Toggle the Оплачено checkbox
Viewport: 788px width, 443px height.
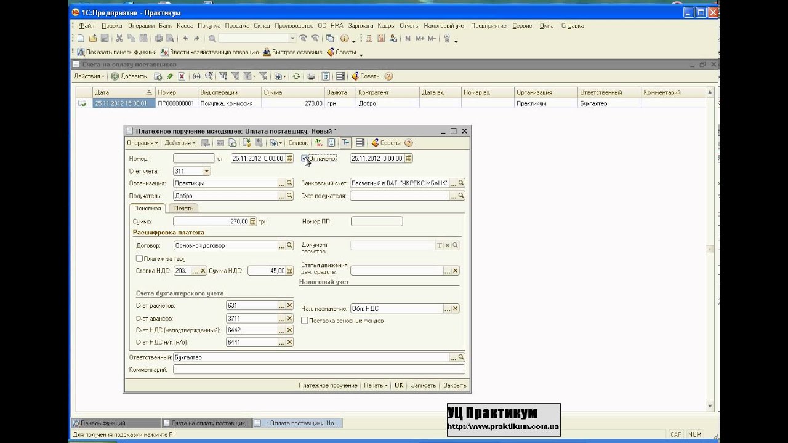pos(305,159)
